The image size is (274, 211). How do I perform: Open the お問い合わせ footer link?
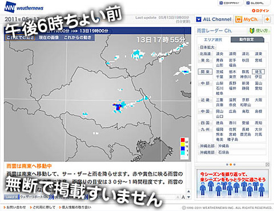tap(15, 208)
